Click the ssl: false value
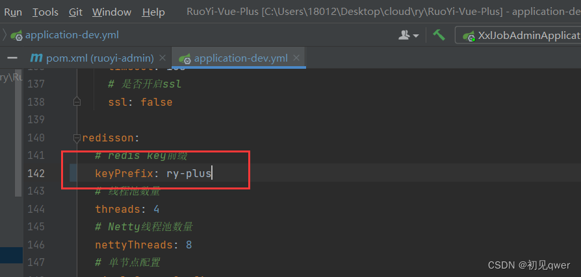This screenshot has width=581, height=277. [x=157, y=102]
